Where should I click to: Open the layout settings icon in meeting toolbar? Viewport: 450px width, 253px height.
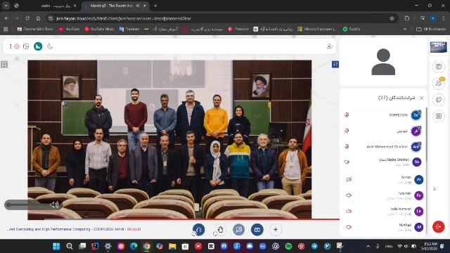coord(26,46)
